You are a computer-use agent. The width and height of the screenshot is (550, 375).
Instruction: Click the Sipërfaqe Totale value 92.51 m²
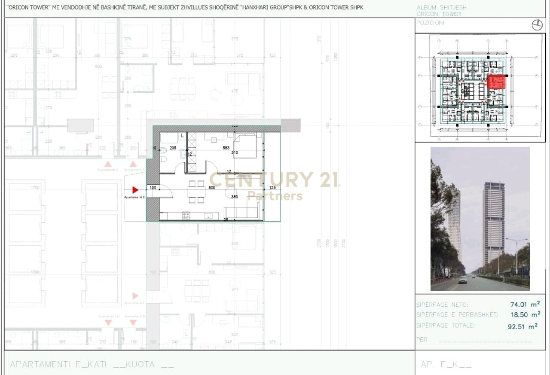click(522, 326)
